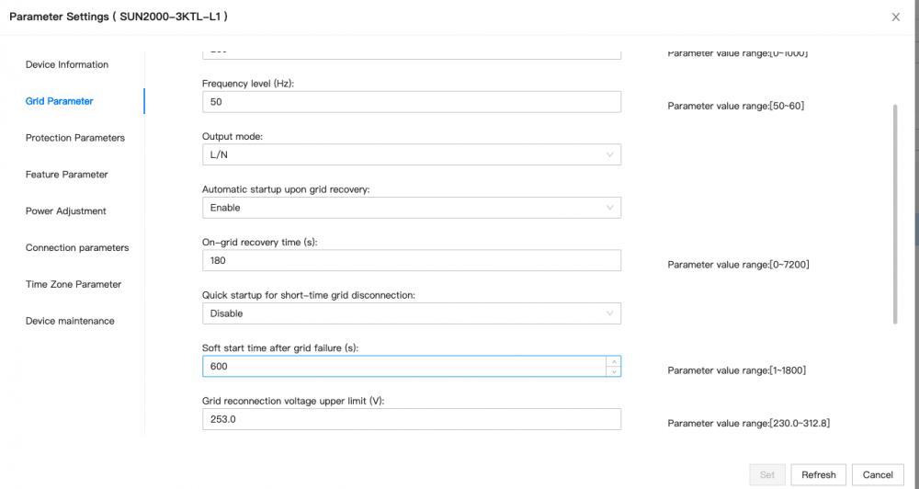Select Connection parameters in the sidebar

tap(77, 247)
